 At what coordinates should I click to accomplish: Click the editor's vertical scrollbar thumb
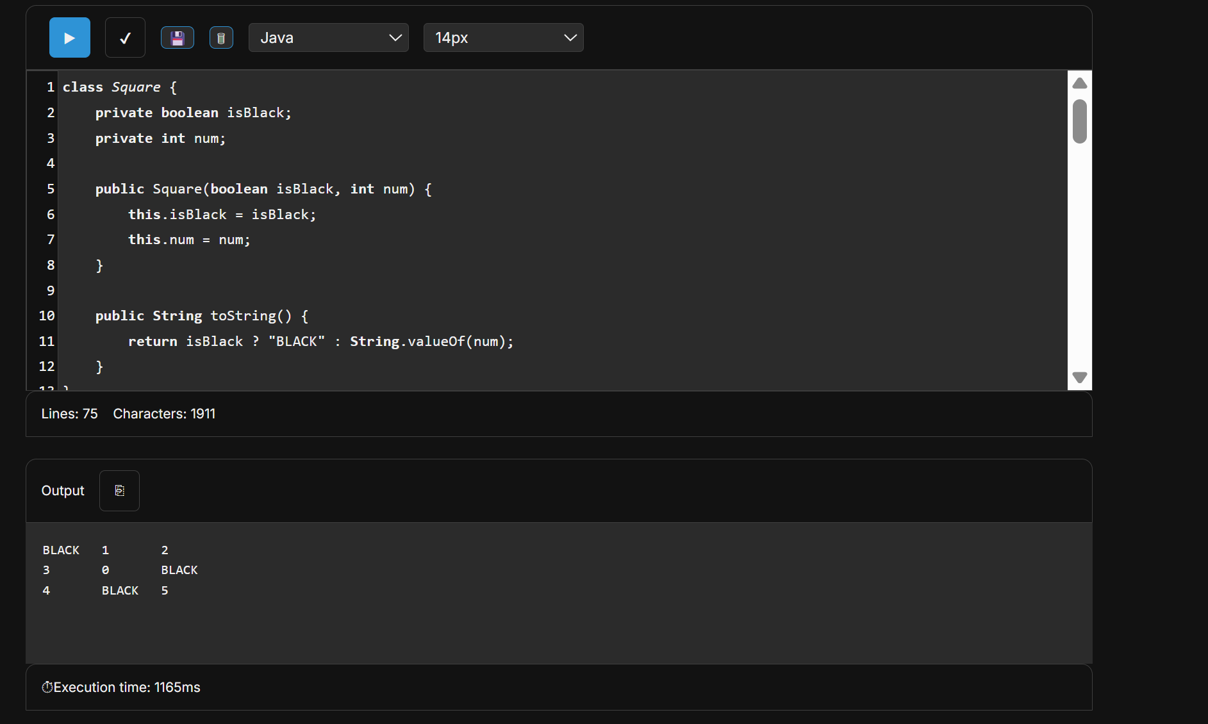pos(1079,121)
